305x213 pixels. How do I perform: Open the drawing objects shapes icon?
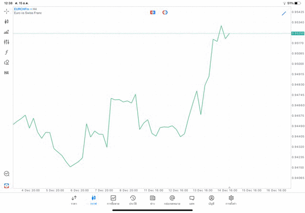tap(7, 62)
